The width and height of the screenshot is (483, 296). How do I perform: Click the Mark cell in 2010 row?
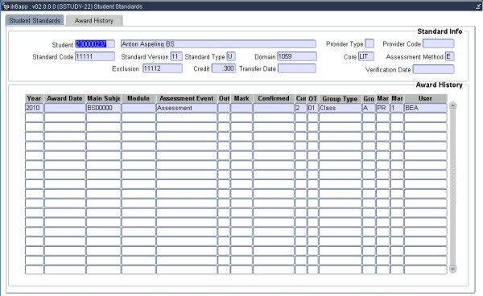tap(242, 108)
